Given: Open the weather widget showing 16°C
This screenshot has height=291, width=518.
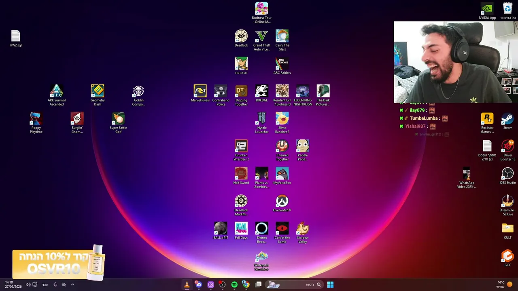Looking at the screenshot, I should 504,285.
